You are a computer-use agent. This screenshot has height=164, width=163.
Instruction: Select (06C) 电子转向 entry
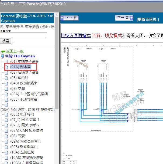[22, 114]
